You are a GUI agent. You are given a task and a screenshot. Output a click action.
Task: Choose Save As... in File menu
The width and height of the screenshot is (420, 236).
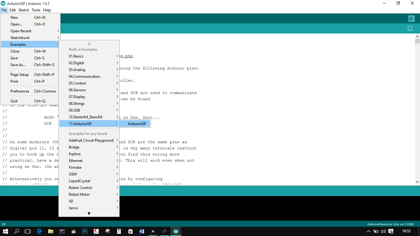[x=30, y=65]
